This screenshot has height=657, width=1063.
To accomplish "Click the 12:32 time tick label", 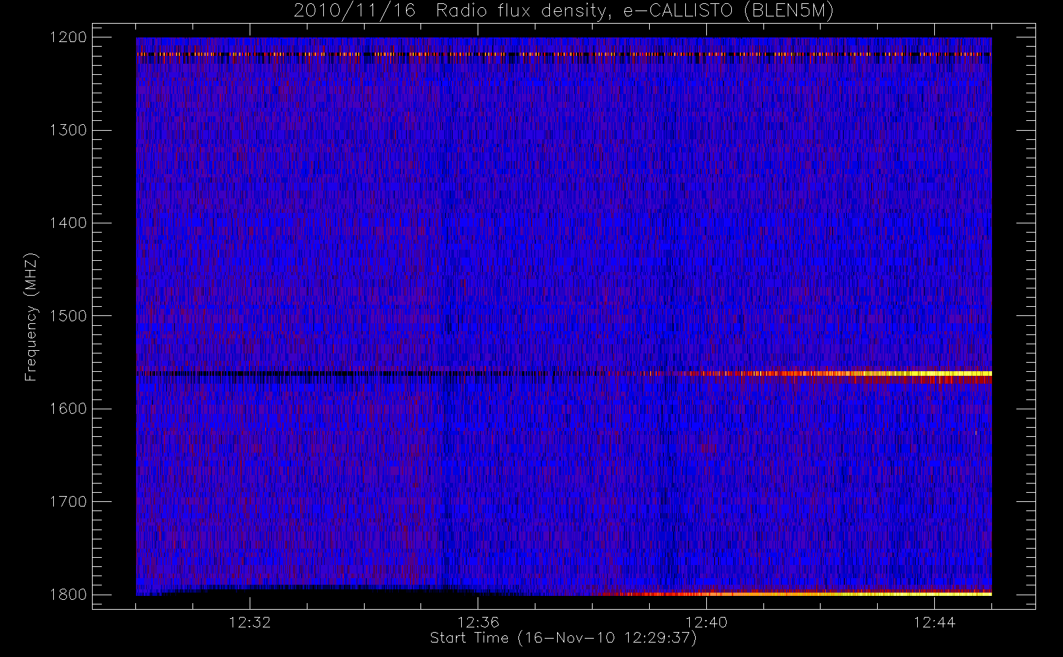I will tap(250, 622).
